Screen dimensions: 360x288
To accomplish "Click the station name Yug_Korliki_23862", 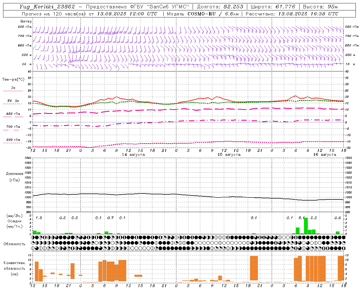I will pos(47,7).
